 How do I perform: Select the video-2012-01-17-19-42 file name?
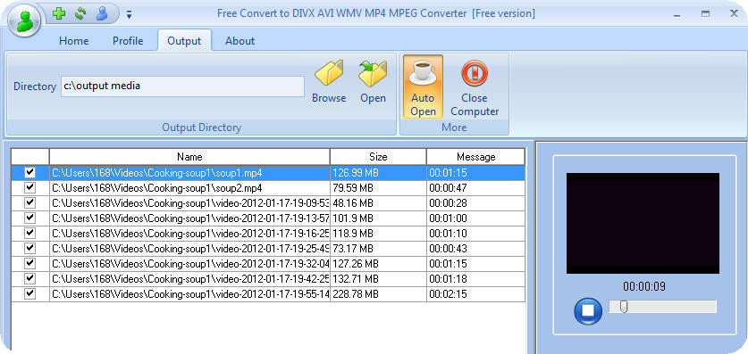(189, 279)
